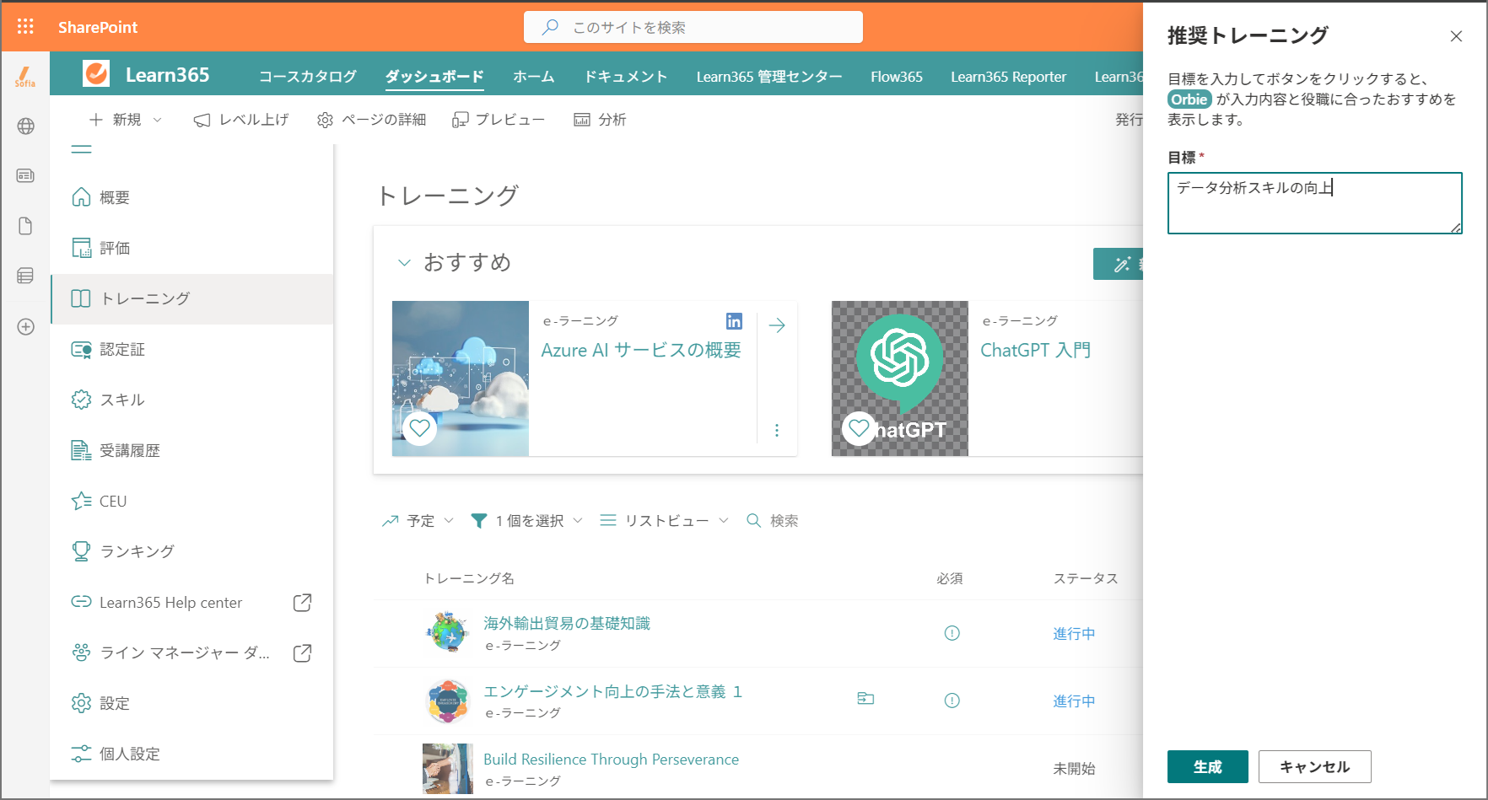
Task: Collapse the おすすめ section chevron
Action: 404,263
